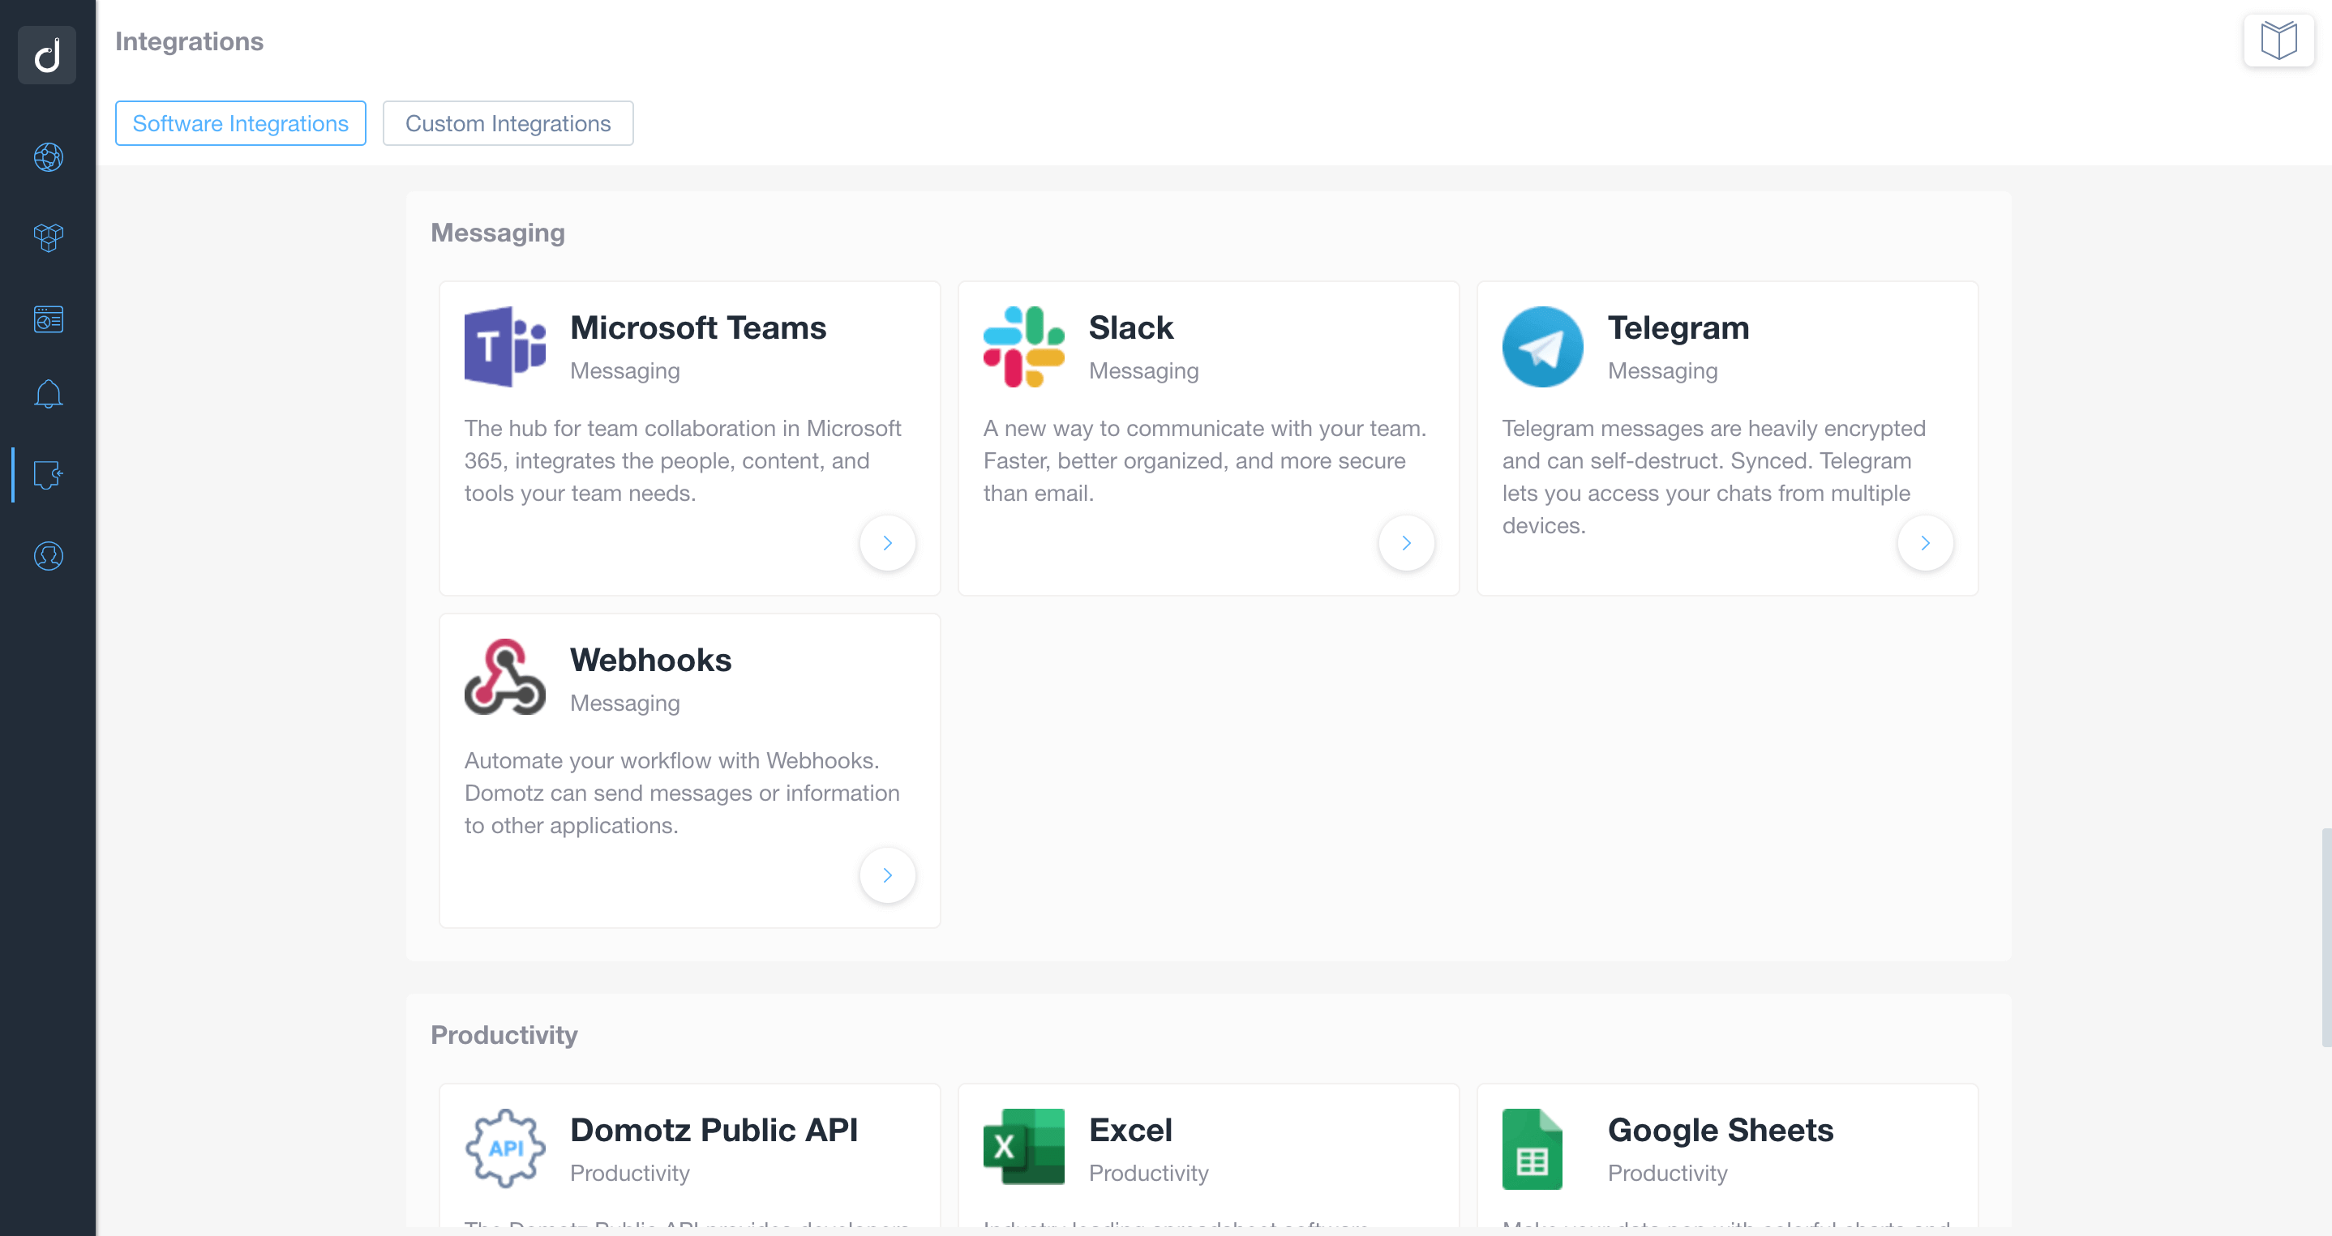Switch to Custom Integrations tab
Screen dimensions: 2332x1236
[508, 123]
